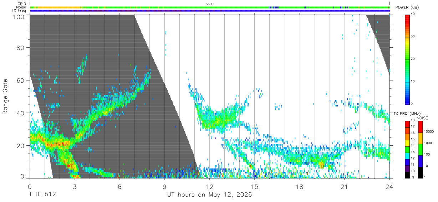The width and height of the screenshot is (438, 202).
Task: Click the 'Range Gate' y-axis title
Action: tap(5, 97)
